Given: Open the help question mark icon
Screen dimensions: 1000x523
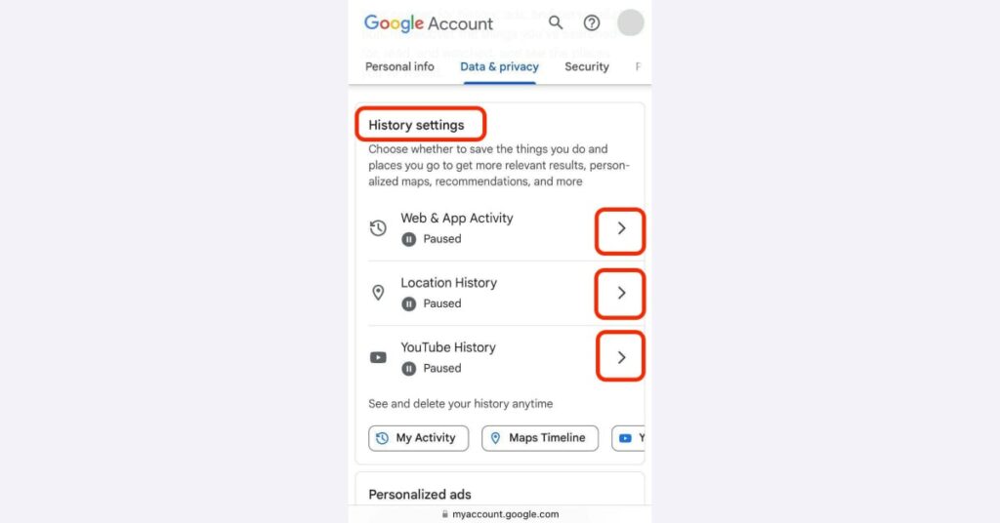Looking at the screenshot, I should (x=592, y=23).
